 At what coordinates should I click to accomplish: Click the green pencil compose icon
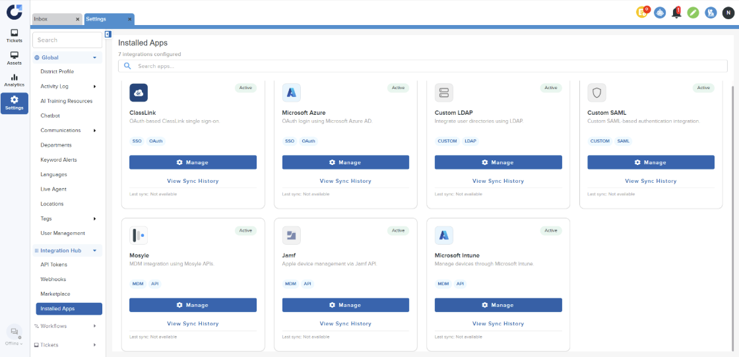tap(693, 13)
